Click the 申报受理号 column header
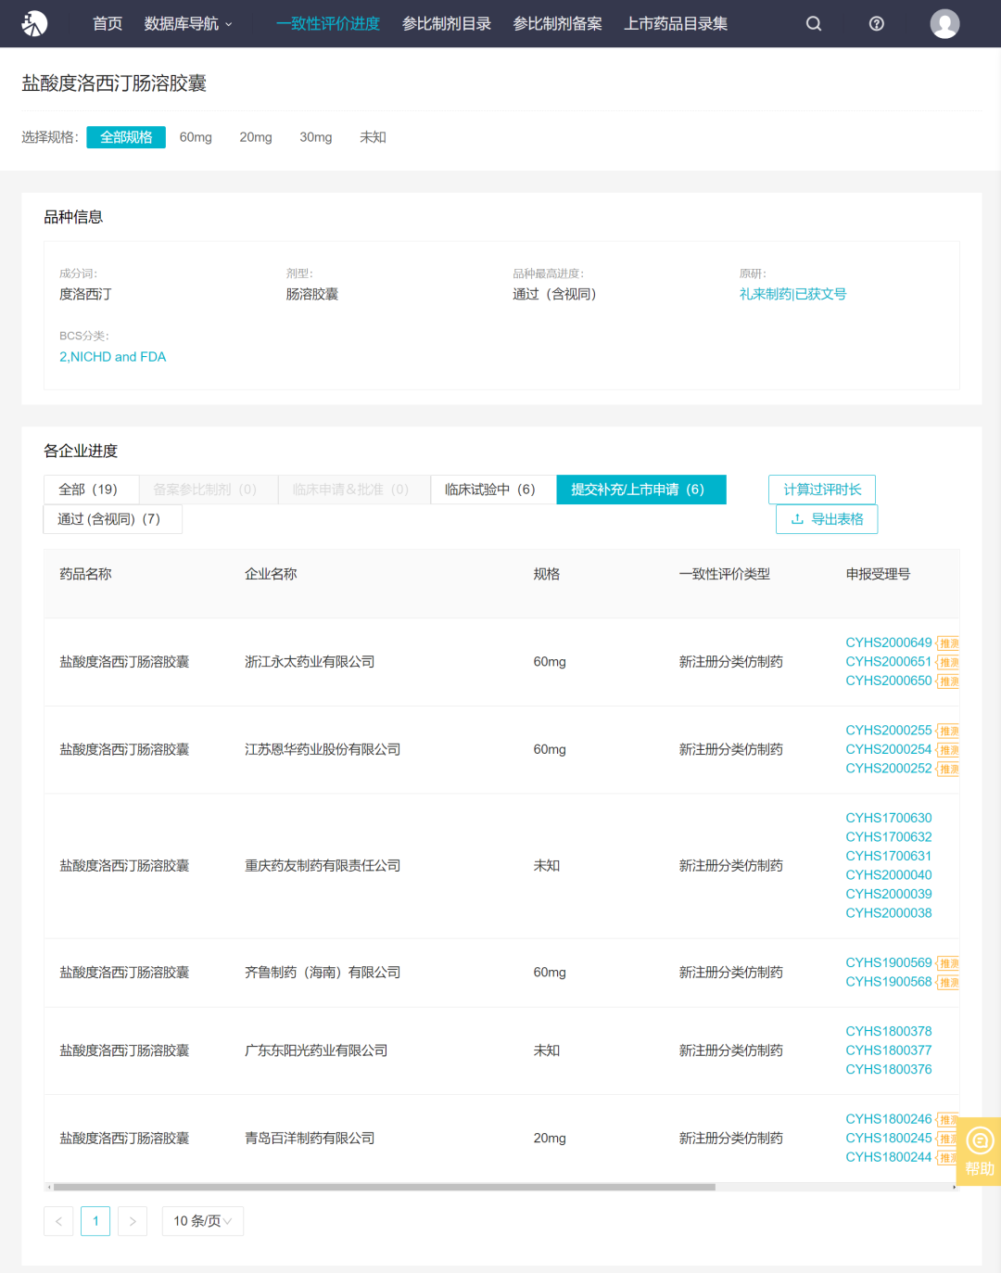This screenshot has height=1273, width=1001. click(878, 574)
